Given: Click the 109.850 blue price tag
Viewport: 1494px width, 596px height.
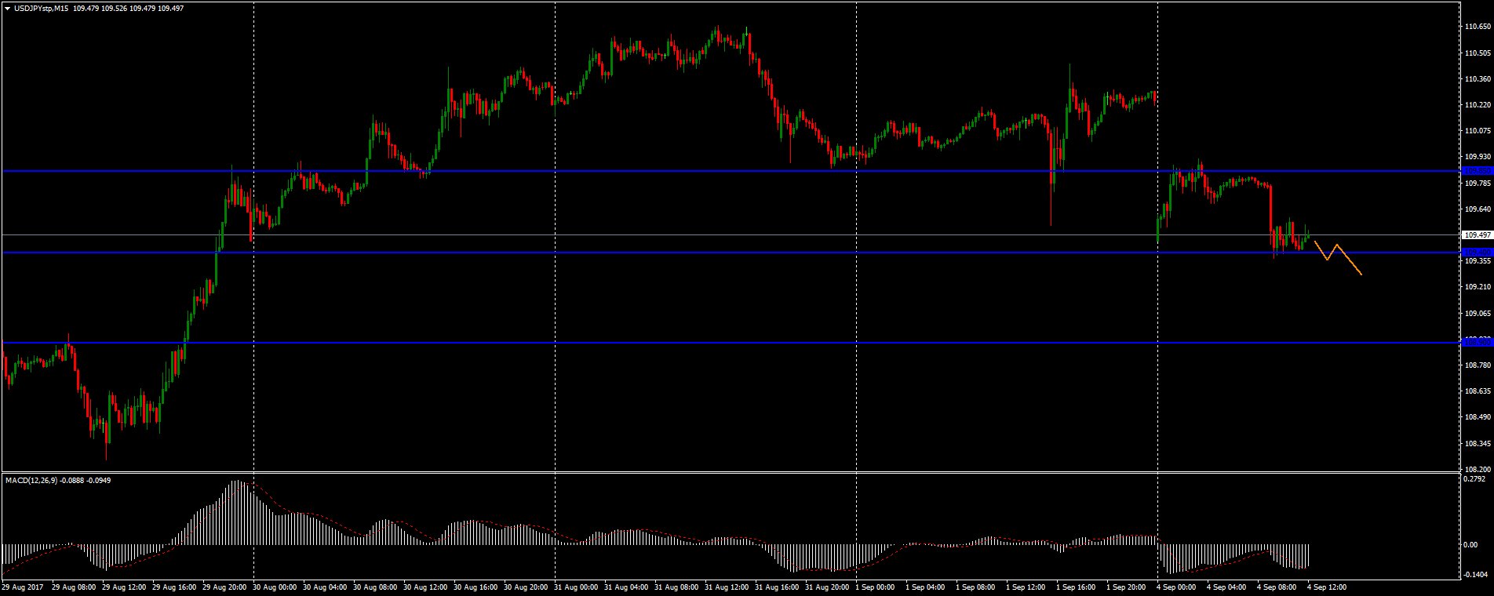Looking at the screenshot, I should coord(1477,171).
